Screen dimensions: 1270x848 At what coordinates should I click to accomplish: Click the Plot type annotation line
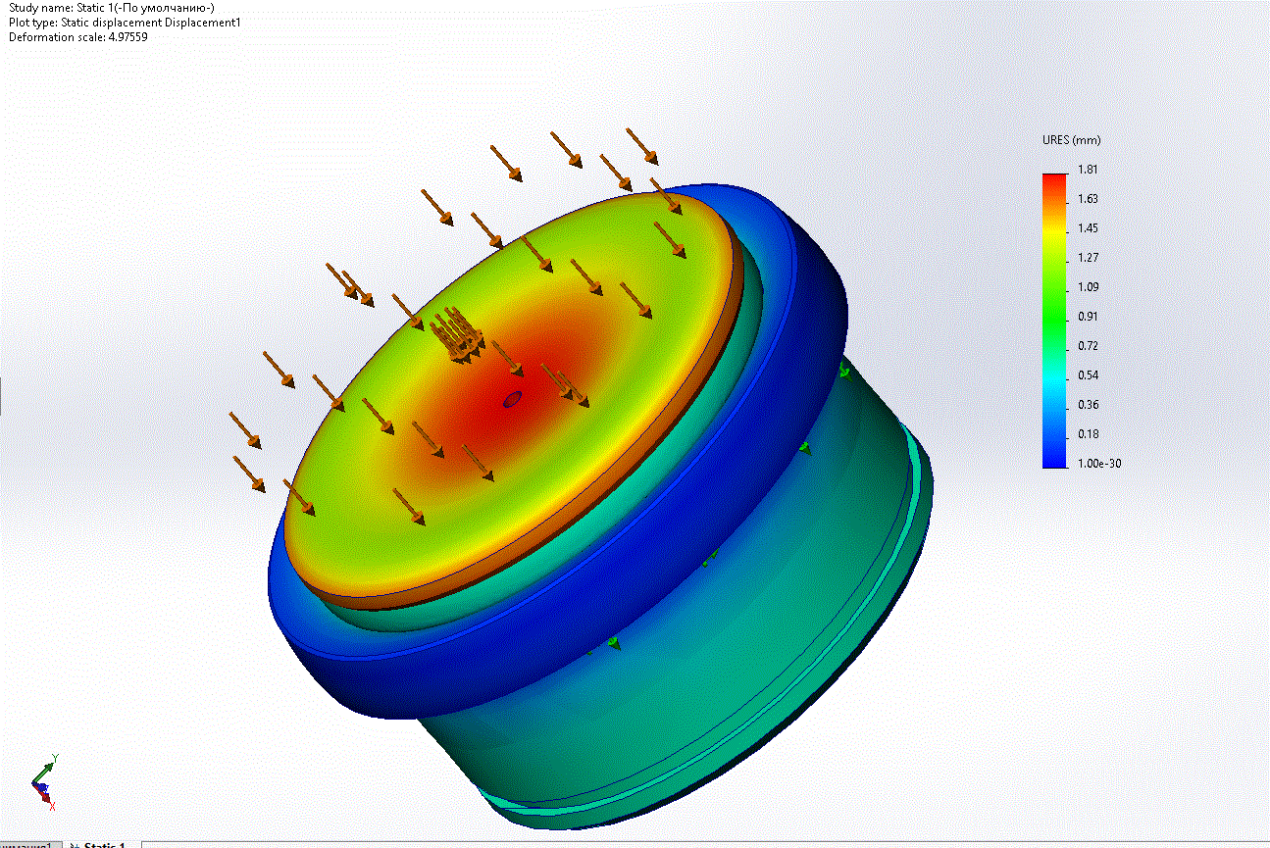(x=125, y=23)
